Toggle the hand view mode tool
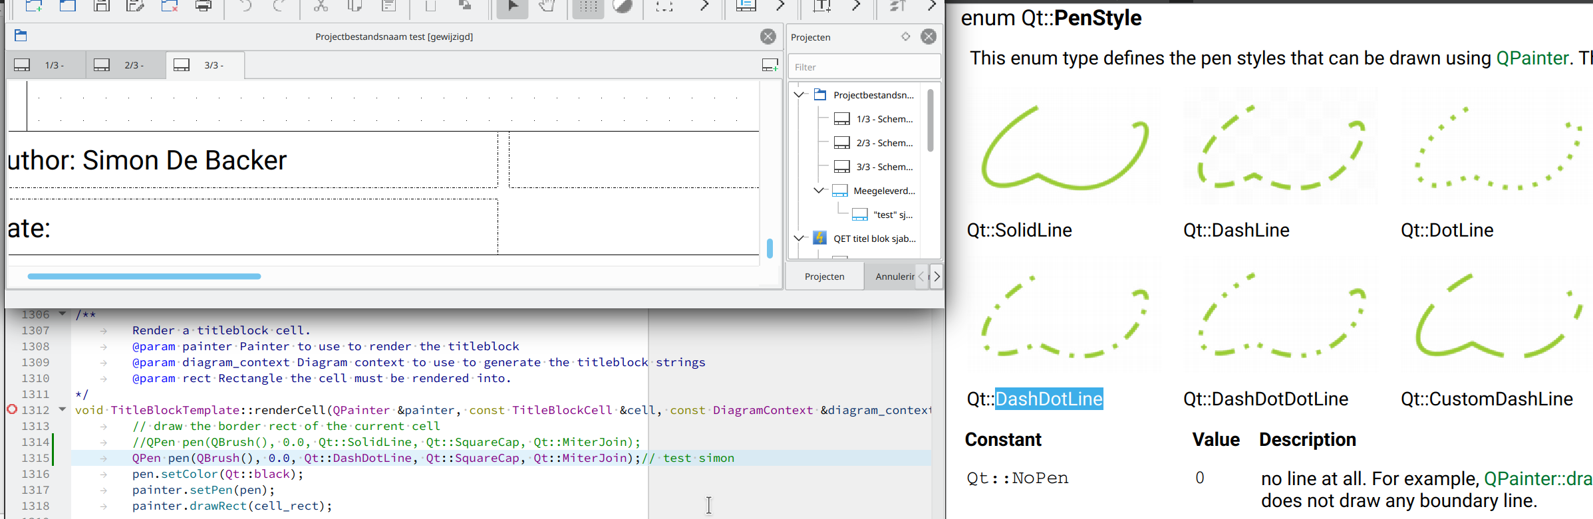The image size is (1593, 519). click(x=547, y=7)
